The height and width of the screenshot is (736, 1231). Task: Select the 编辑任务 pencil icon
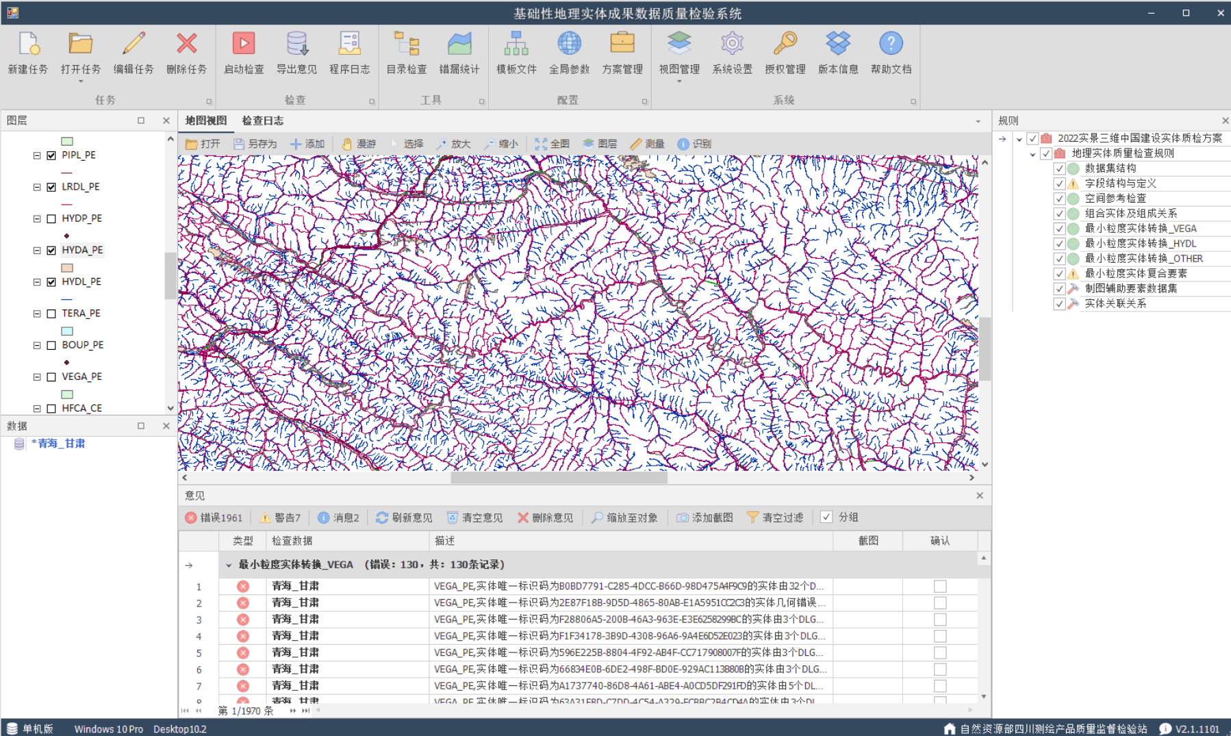134,44
